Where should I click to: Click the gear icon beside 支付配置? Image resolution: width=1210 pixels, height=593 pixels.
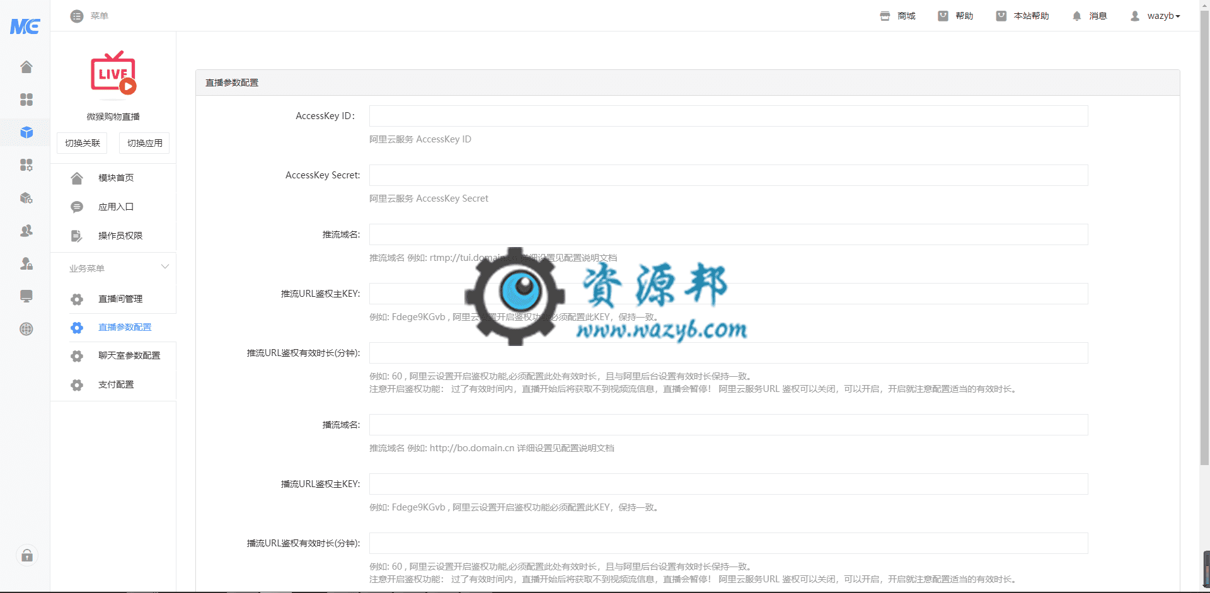(x=77, y=385)
